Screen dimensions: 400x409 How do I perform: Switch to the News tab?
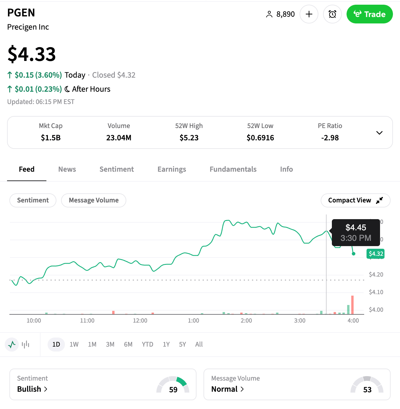(x=67, y=169)
